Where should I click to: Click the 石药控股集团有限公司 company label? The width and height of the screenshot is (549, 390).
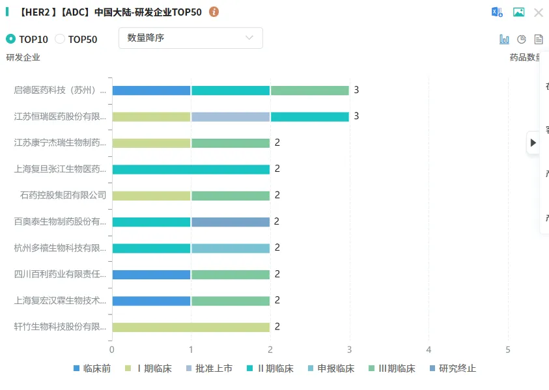(x=63, y=195)
